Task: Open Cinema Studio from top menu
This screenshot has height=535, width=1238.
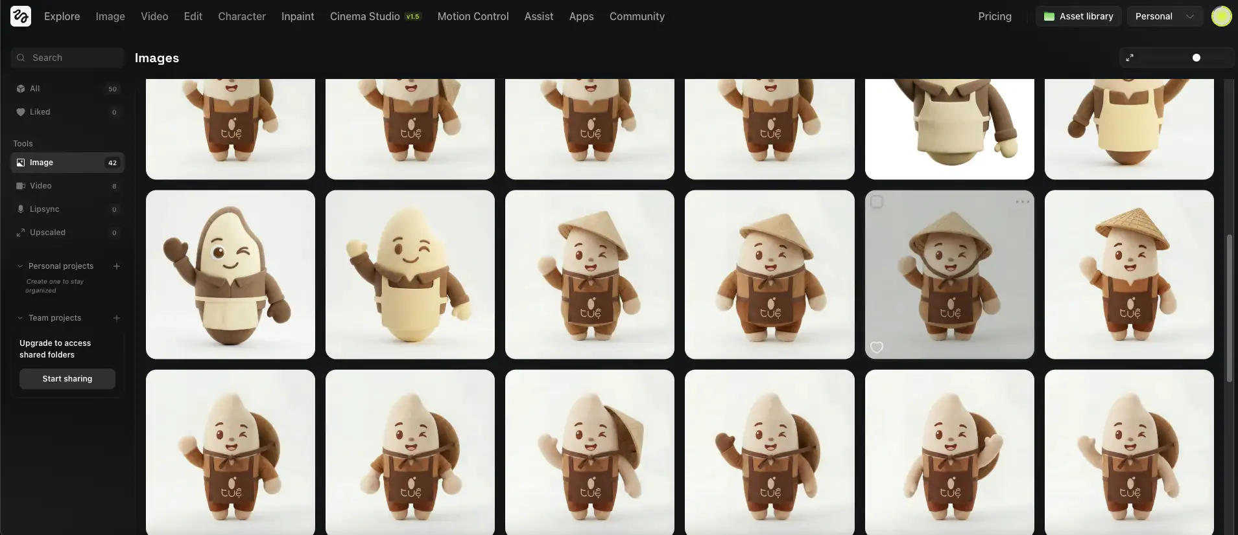Action: 365,16
